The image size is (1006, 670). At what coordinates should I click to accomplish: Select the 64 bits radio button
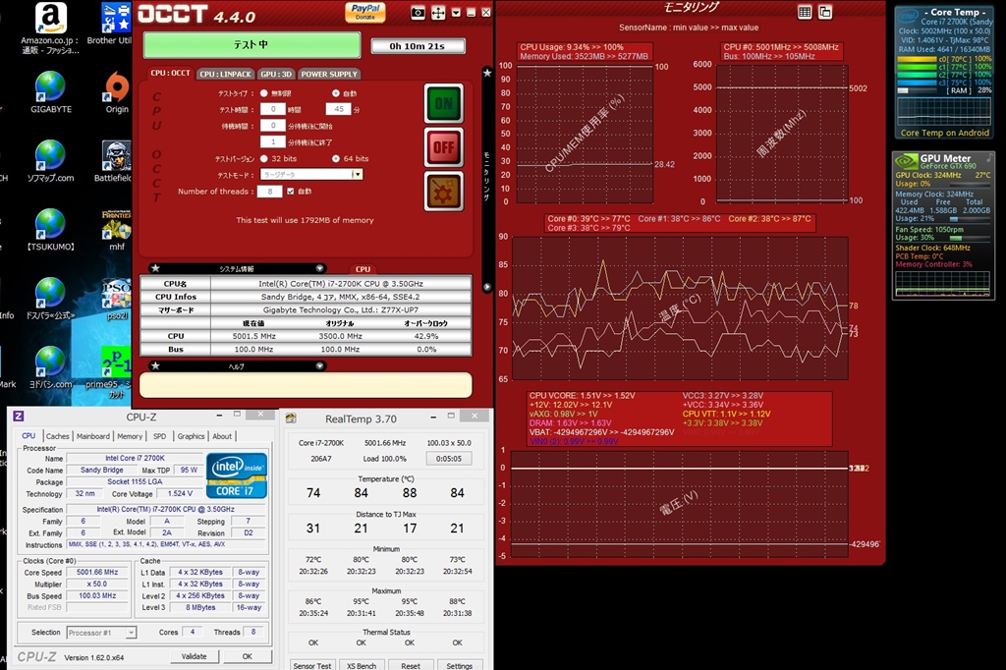click(x=335, y=158)
